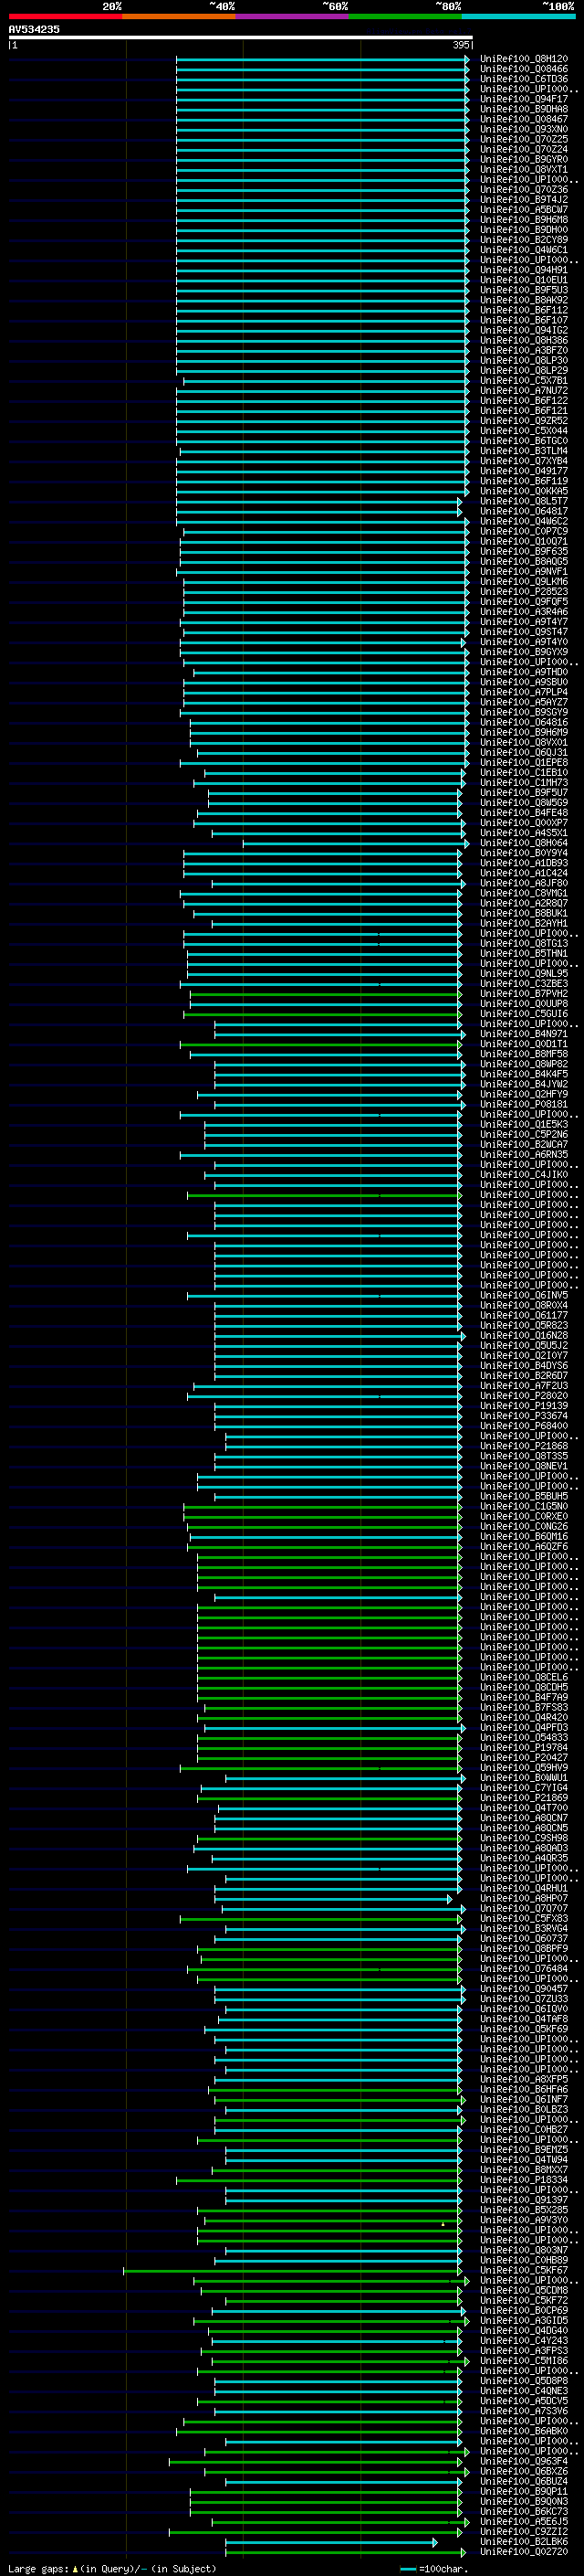Select hit label UniRef100_B6F122

pyautogui.click(x=523, y=401)
